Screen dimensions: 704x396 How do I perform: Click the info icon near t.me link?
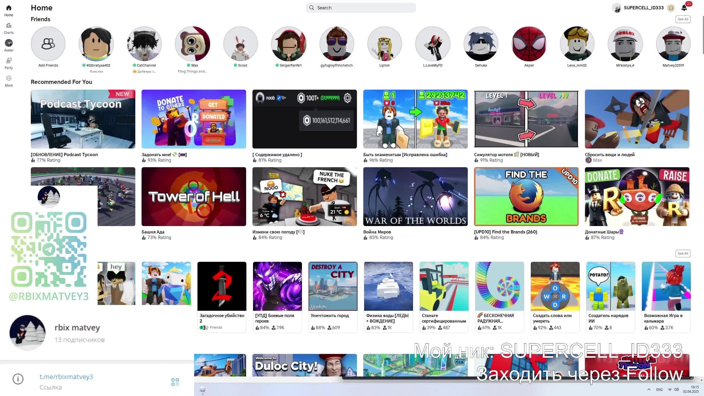[18, 379]
